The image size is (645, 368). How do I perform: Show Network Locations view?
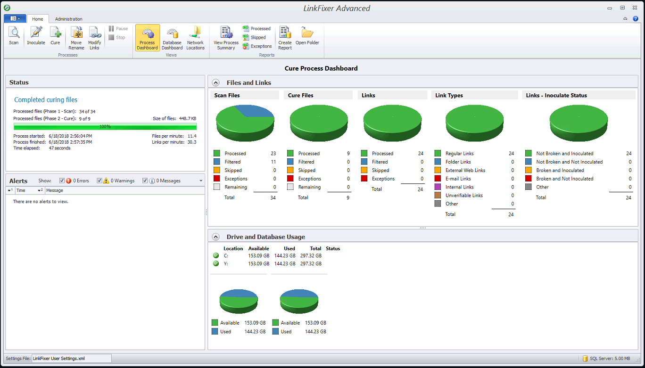[195, 38]
